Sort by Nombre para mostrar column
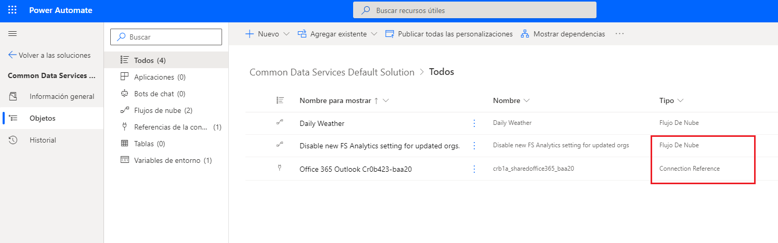This screenshot has width=778, height=243. coord(335,100)
